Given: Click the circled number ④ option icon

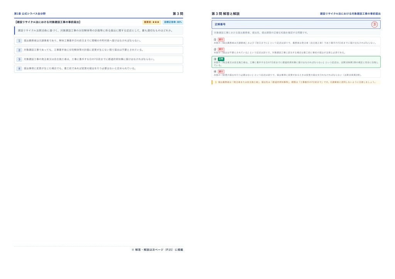Looking at the screenshot, I should click(x=19, y=69).
